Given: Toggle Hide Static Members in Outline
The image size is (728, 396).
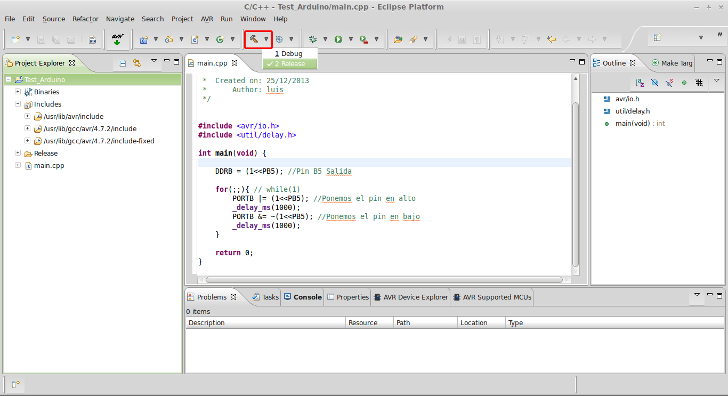Looking at the screenshot, I should tap(669, 83).
